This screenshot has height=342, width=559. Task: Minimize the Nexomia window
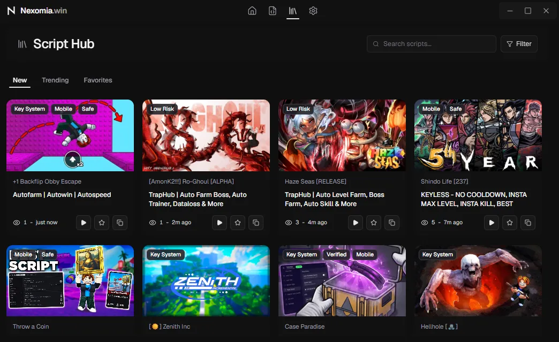coord(510,11)
